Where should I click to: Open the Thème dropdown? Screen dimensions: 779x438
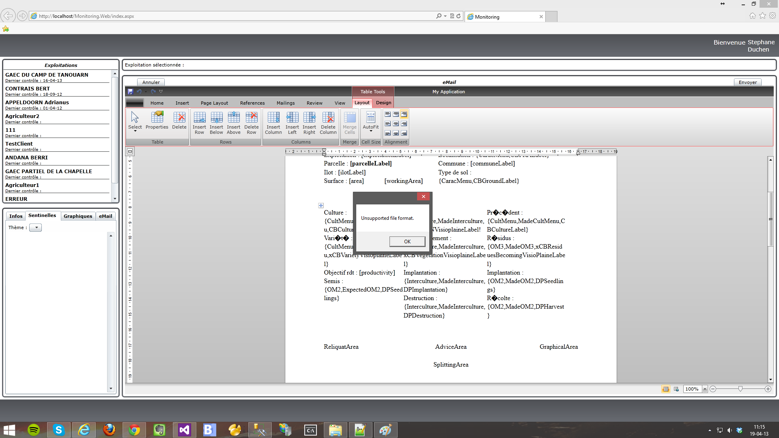[x=36, y=228]
